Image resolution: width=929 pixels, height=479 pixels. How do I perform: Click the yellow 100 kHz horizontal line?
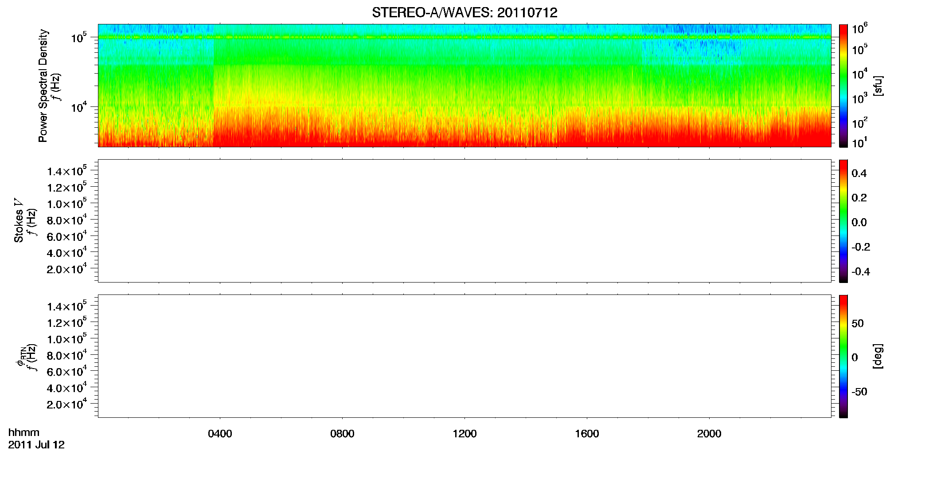pyautogui.click(x=464, y=37)
